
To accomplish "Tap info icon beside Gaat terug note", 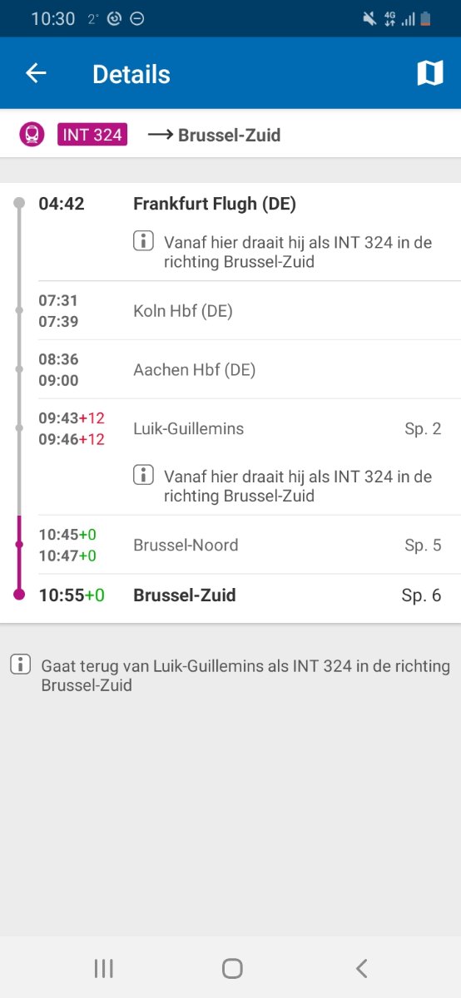I will pos(21,665).
